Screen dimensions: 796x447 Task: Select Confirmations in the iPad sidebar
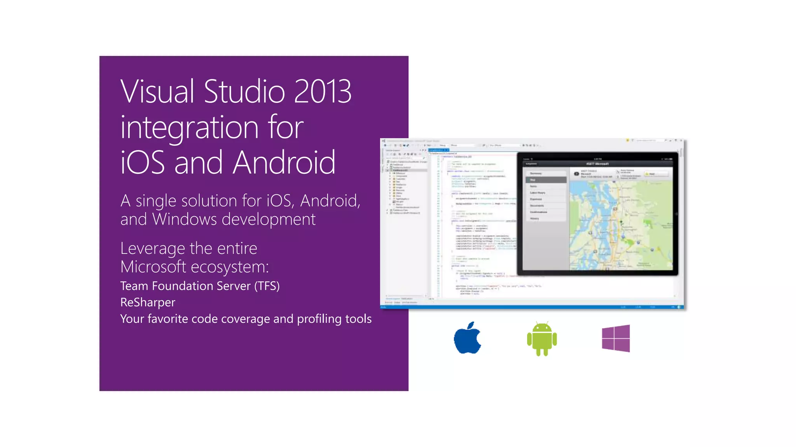pos(546,212)
